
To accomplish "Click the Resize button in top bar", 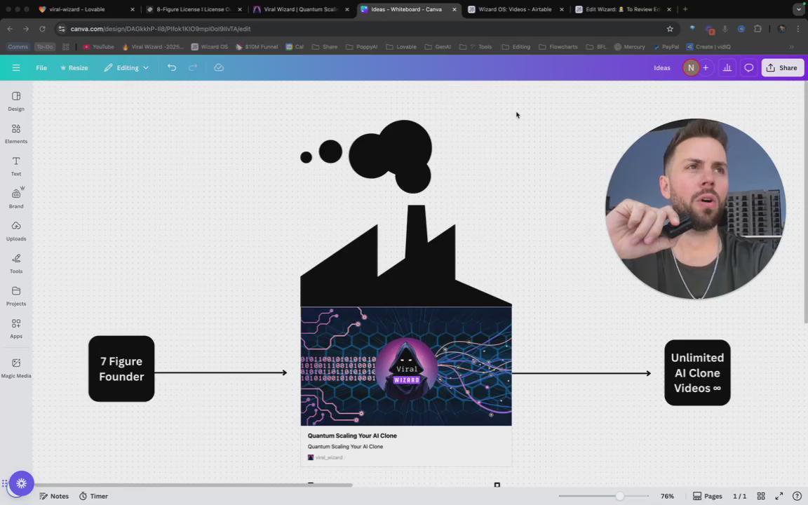I will click(74, 67).
